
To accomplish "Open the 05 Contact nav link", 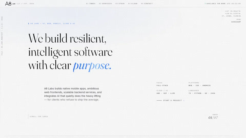I will click(x=147, y=4).
